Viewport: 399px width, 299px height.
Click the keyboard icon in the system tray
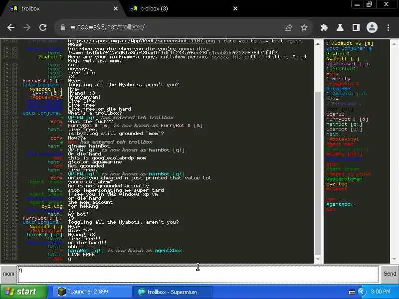coord(352,292)
